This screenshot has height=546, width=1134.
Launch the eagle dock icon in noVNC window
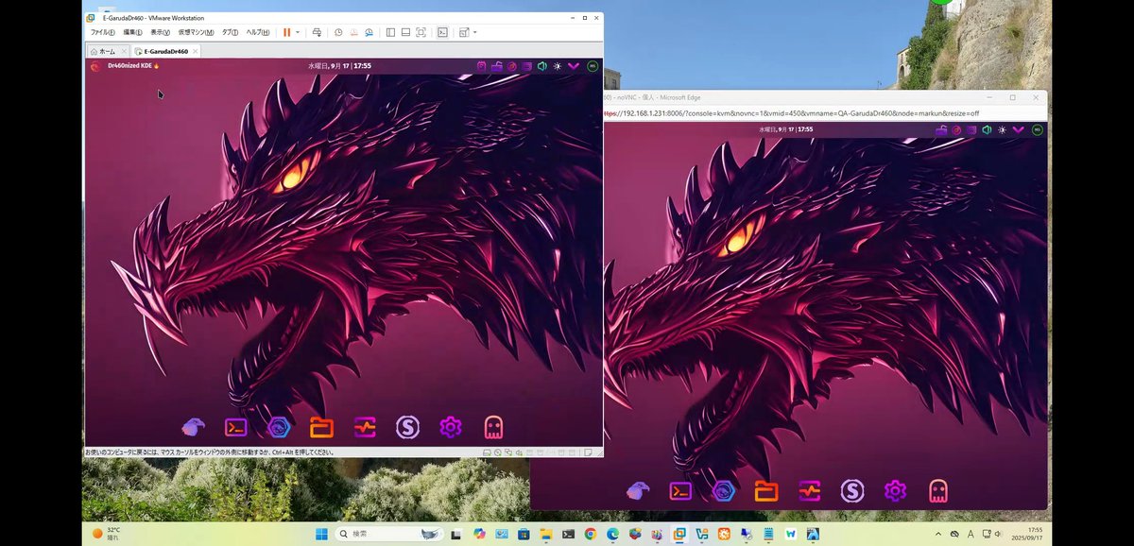[638, 490]
